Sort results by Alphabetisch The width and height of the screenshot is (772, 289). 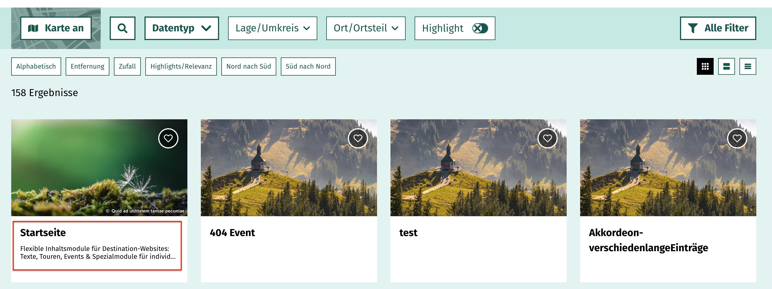click(36, 66)
